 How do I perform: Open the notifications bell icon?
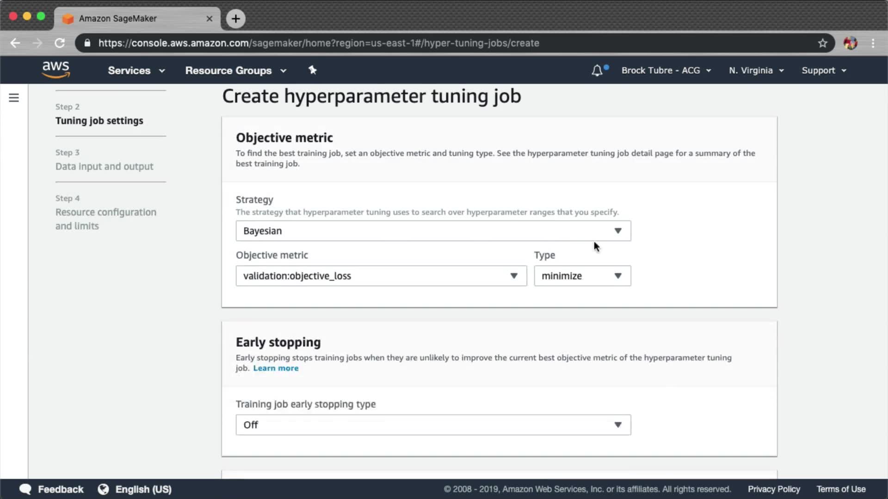(597, 71)
